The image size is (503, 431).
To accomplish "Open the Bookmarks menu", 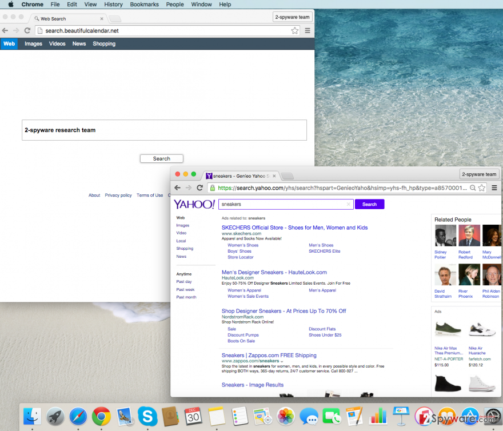I will (145, 4).
